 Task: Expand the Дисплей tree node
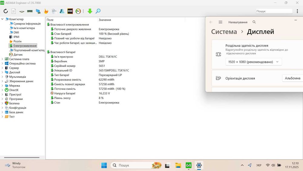click(2, 72)
